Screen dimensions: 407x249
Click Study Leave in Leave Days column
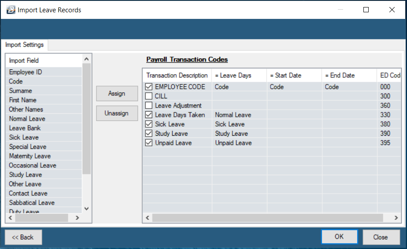(239, 134)
